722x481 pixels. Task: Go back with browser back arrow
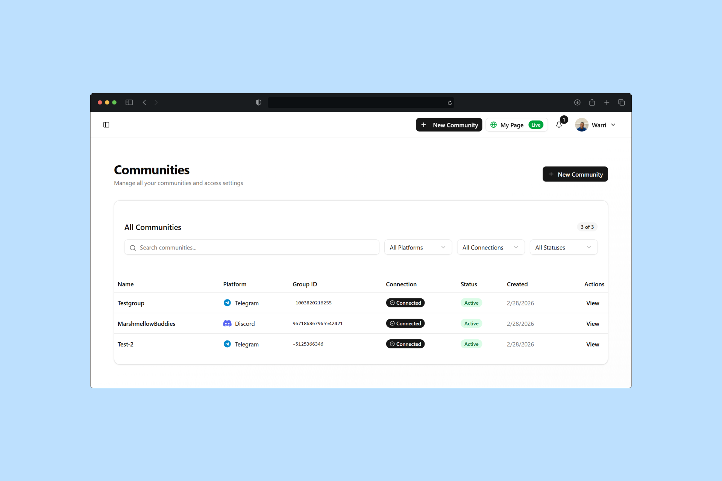[x=144, y=103]
